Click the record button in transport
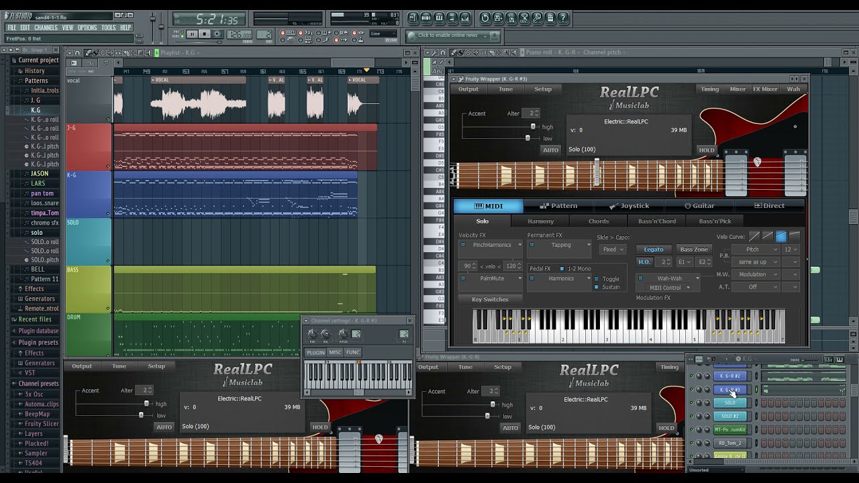The width and height of the screenshot is (859, 483). point(217,34)
